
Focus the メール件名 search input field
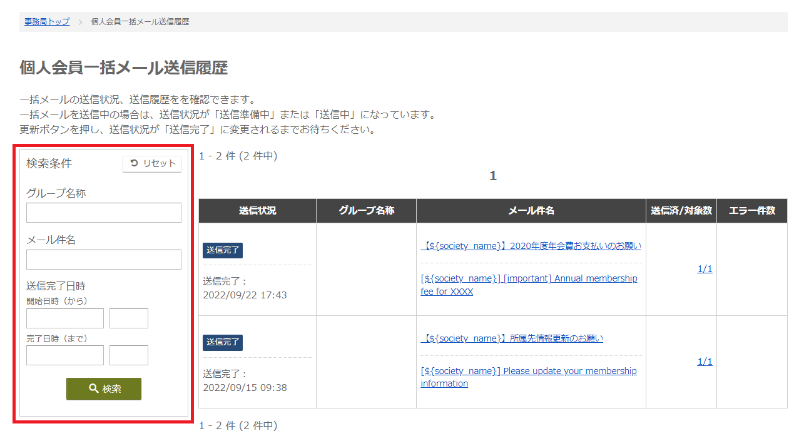pyautogui.click(x=104, y=260)
